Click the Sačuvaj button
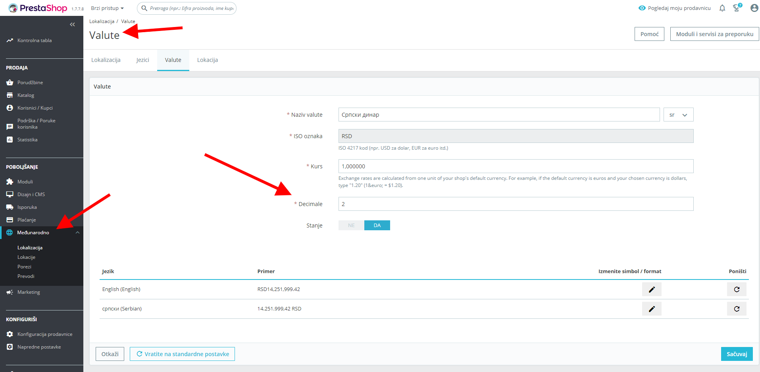760x372 pixels. 737,354
